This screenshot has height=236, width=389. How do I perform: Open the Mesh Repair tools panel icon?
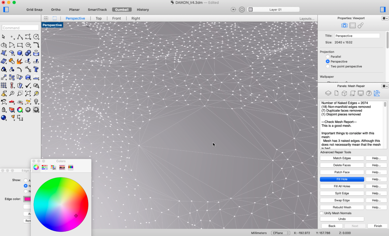[377, 93]
